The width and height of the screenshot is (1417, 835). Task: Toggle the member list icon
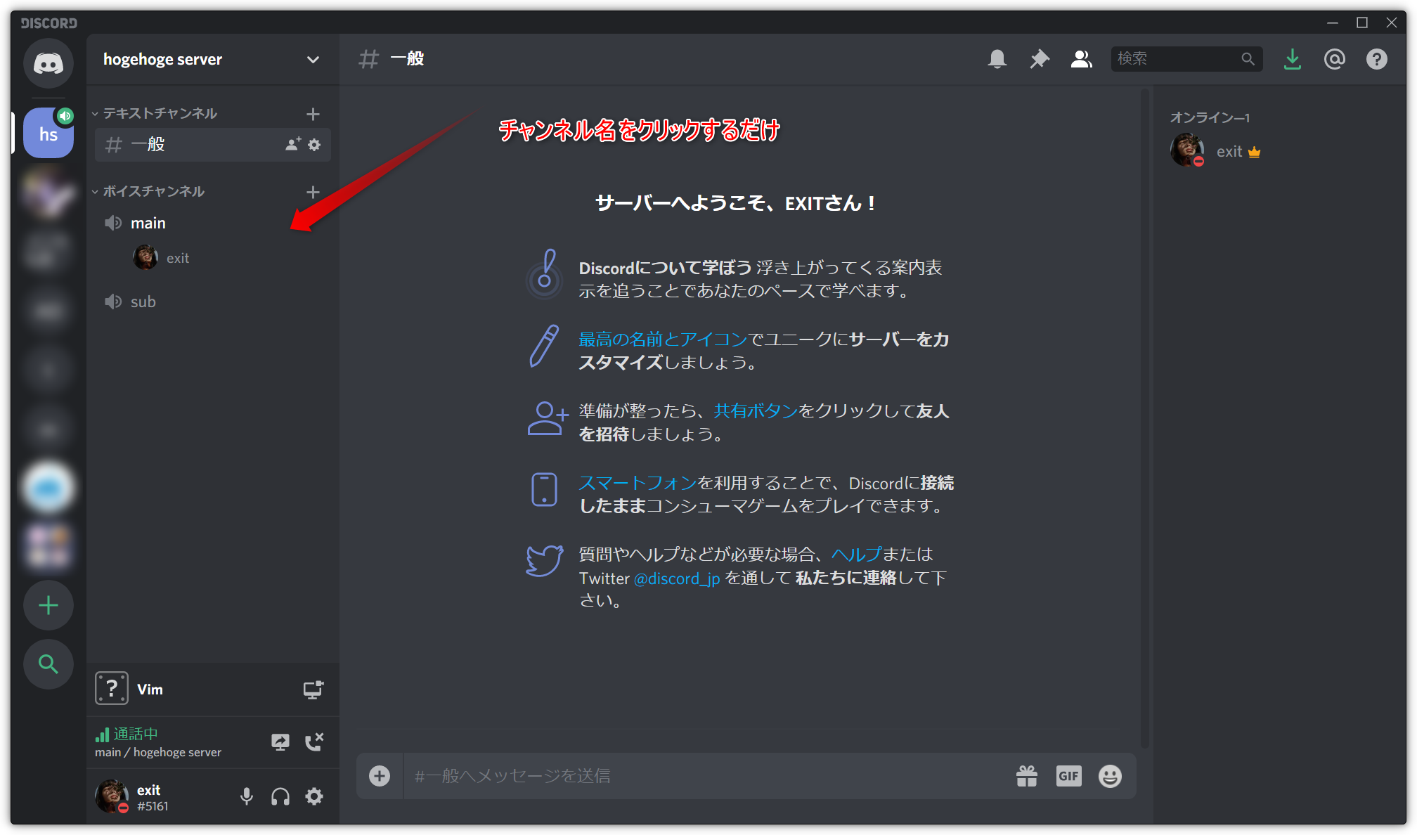1081,59
